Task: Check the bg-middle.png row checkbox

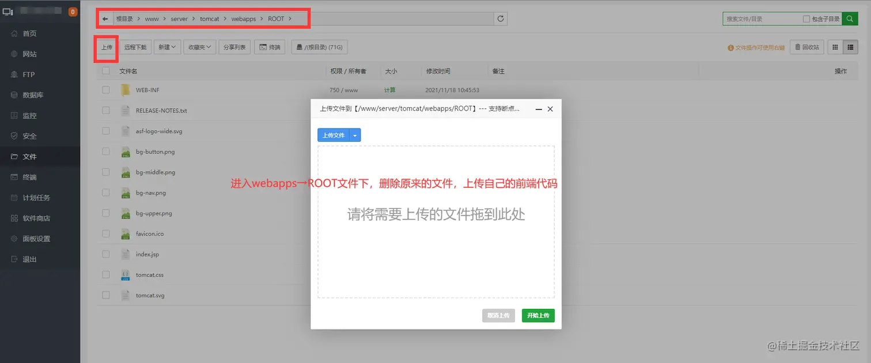Action: tap(105, 172)
